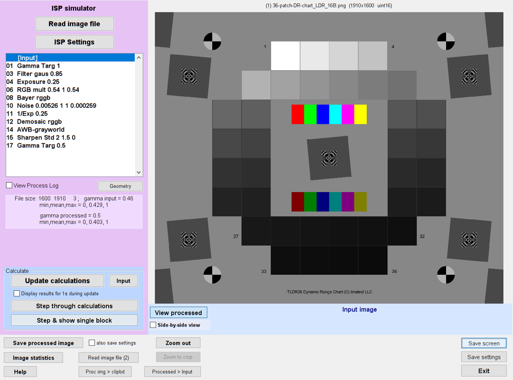The height and width of the screenshot is (380, 513).
Task: Open Image statistics
Action: [x=33, y=358]
